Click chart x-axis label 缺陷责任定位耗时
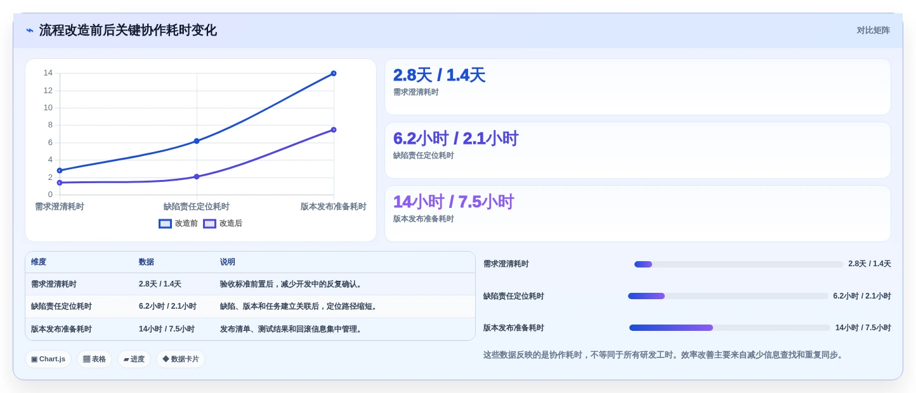Viewport: 916px width, 393px height. coord(197,207)
